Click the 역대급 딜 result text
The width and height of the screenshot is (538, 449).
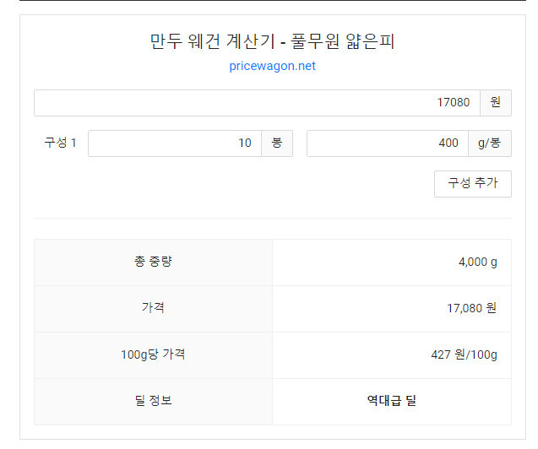pos(392,400)
